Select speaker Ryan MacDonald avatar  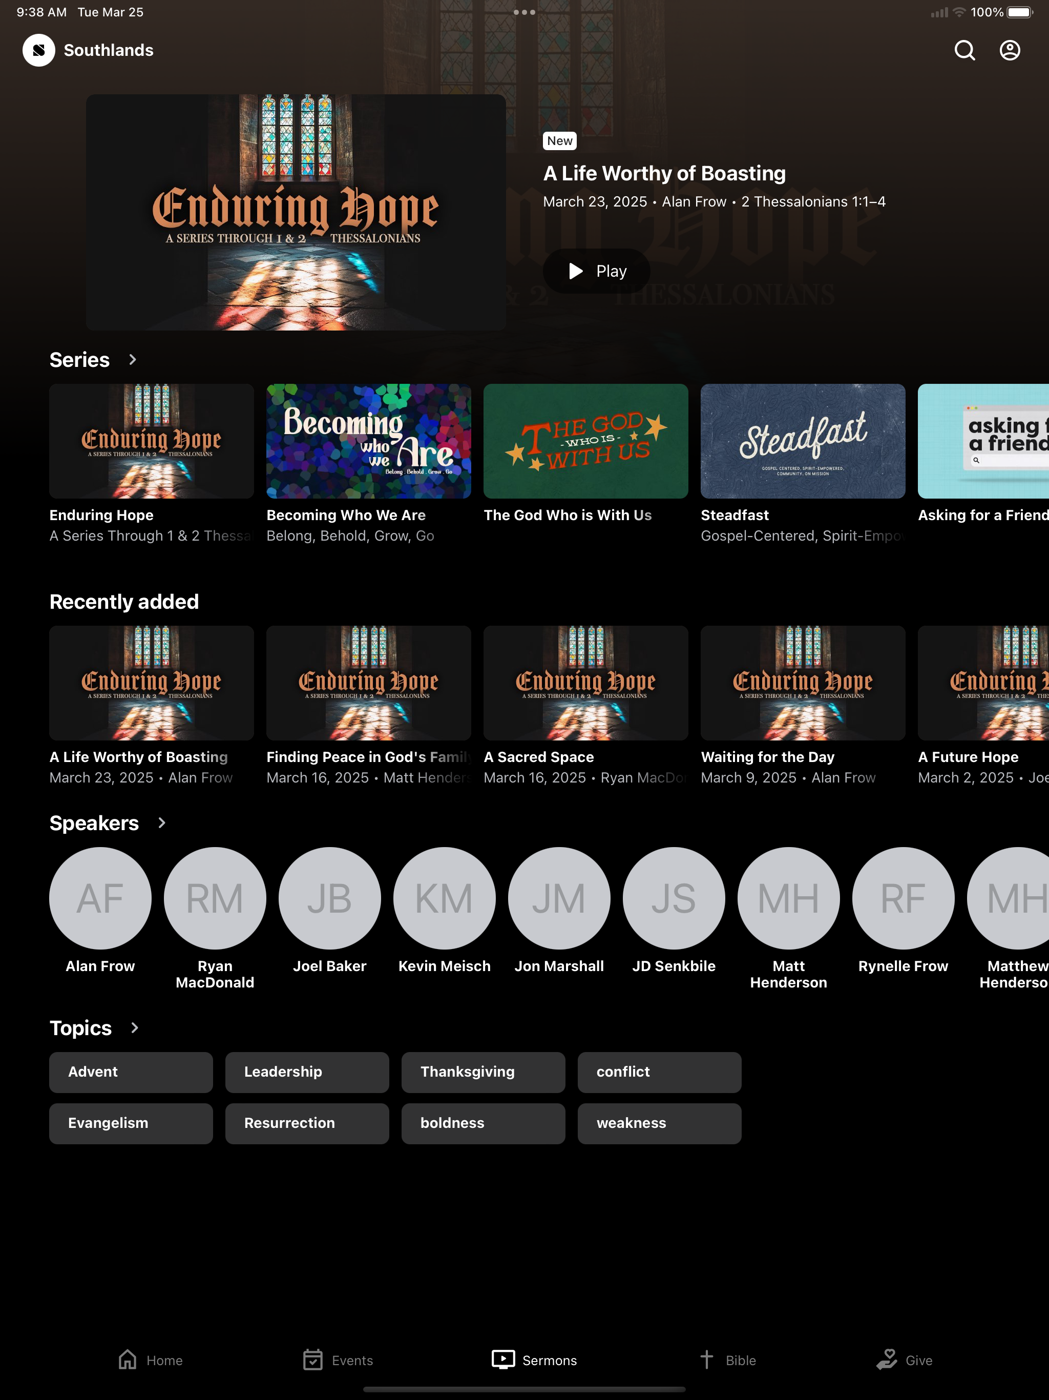(x=215, y=898)
